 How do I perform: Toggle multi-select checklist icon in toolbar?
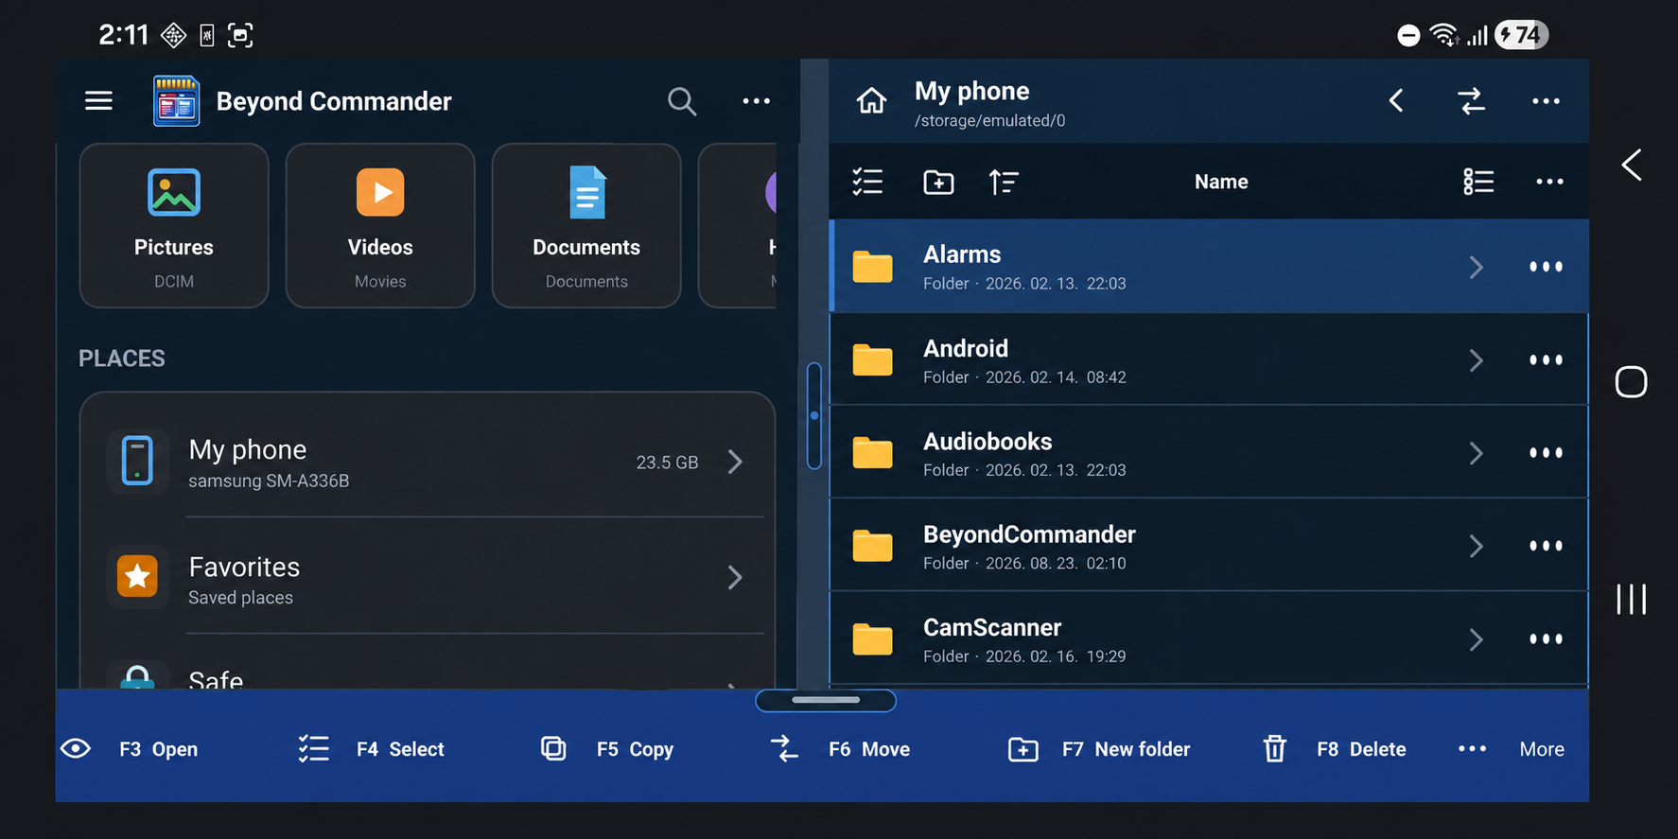(867, 182)
